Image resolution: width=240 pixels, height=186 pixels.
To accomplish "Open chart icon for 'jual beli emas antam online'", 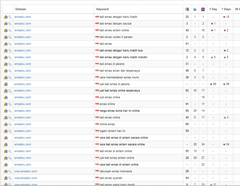I will coord(6,158).
